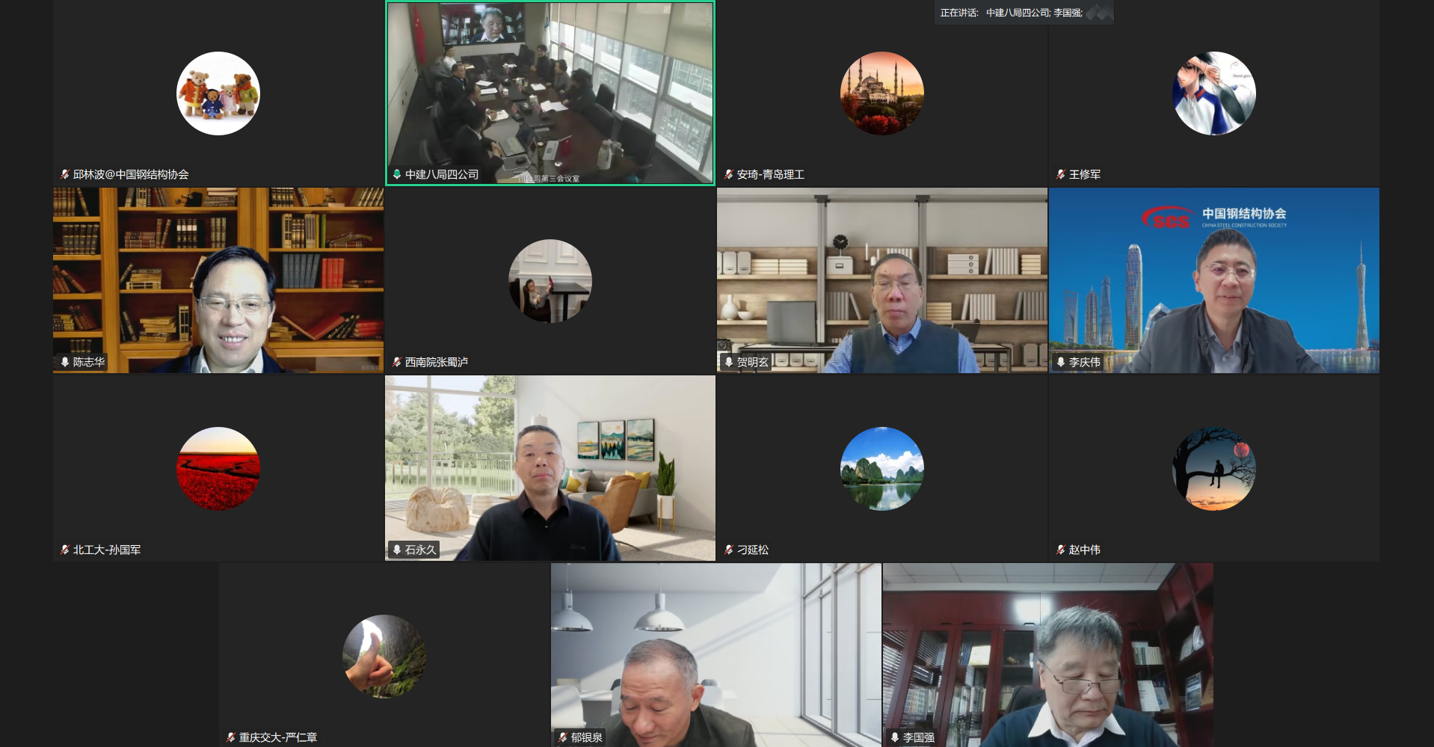Select the mosque sunset avatar of 安琦-青岛理工
This screenshot has width=1434, height=747.
882,93
